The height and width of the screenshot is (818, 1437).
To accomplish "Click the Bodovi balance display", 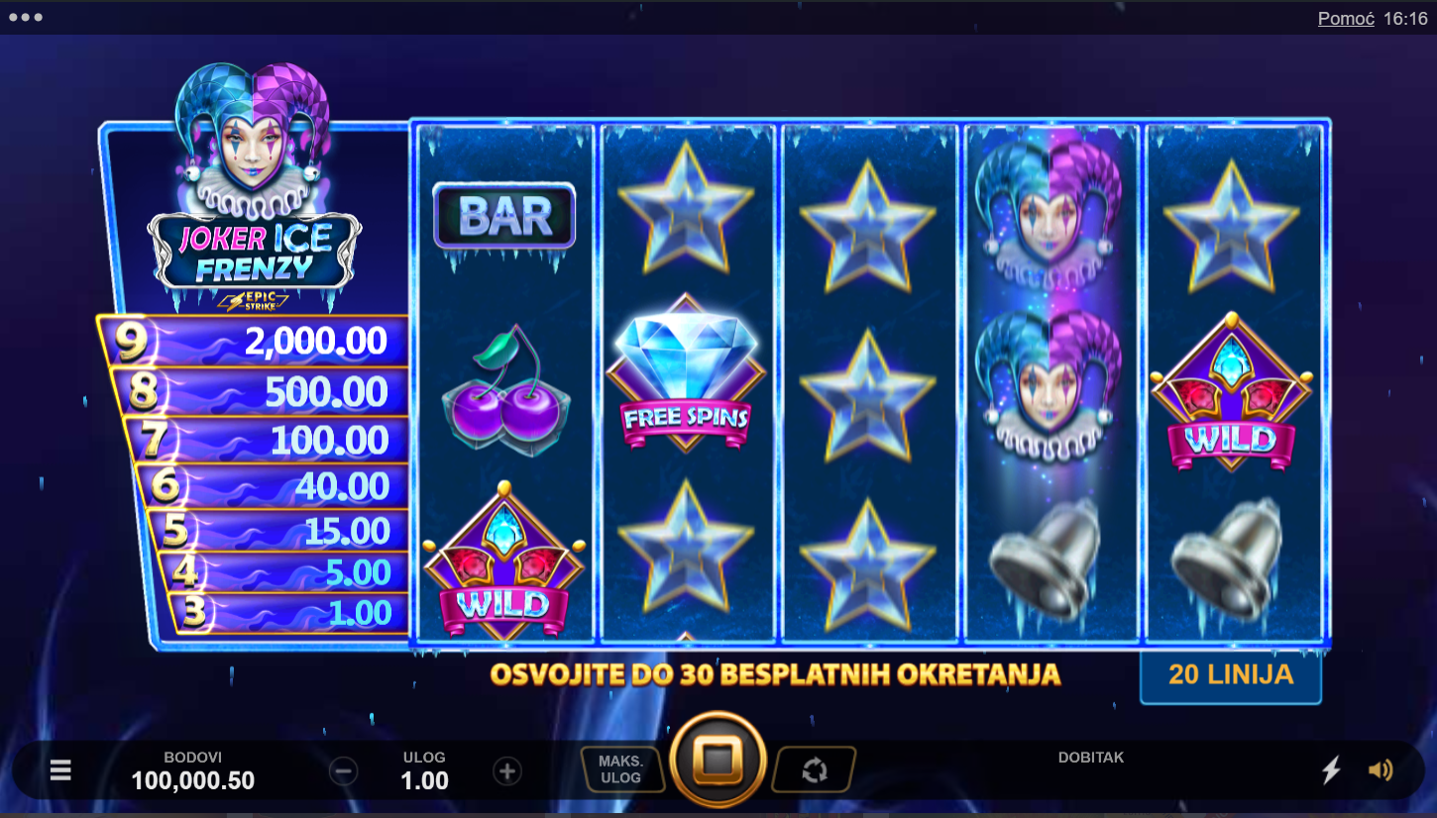I will tap(193, 770).
